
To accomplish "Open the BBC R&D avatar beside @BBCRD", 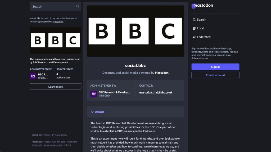I will point(93,94).
